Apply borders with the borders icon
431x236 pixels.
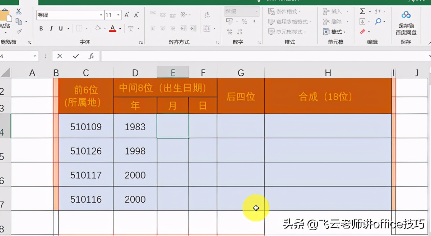pyautogui.click(x=79, y=28)
